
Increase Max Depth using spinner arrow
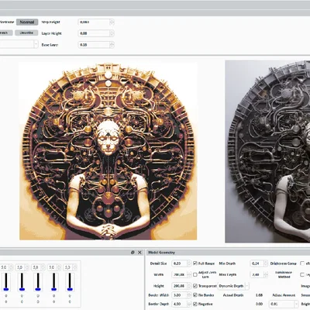[265, 273]
